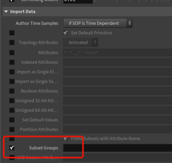Image resolution: width=172 pixels, height=163 pixels.
Task: Enable the Import as Single Va... checkbox
Action: 12,81
